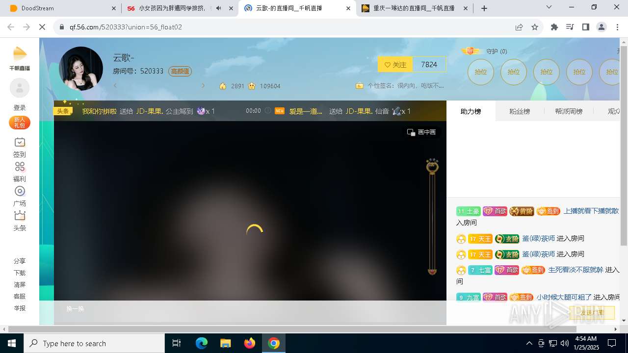This screenshot has width=628, height=353.
Task: Open a new browser tab
Action: pyautogui.click(x=484, y=8)
